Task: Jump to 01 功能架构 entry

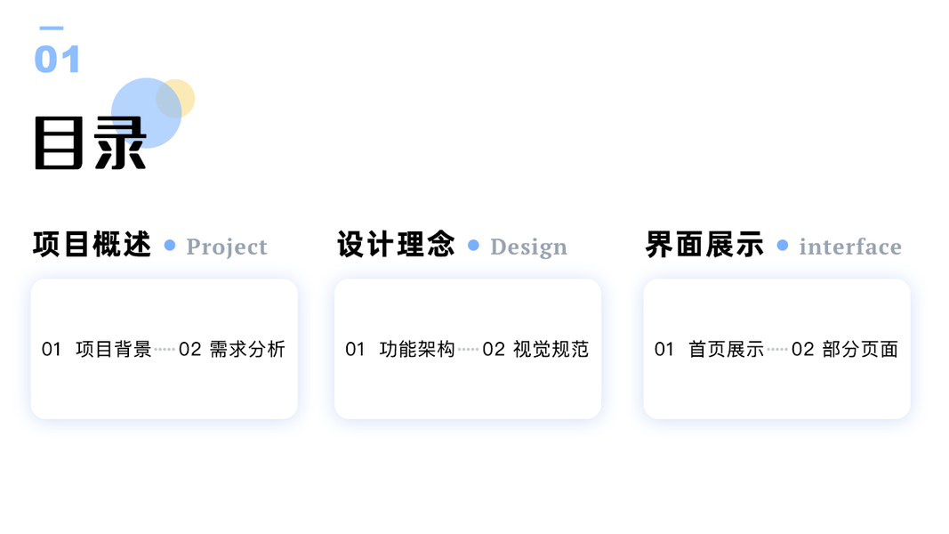Action: (x=400, y=350)
